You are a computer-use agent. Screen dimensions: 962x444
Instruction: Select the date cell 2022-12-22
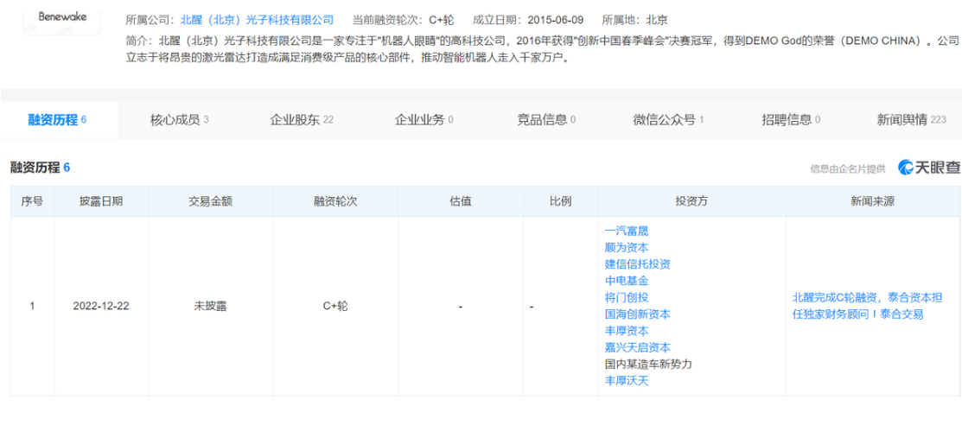[100, 306]
